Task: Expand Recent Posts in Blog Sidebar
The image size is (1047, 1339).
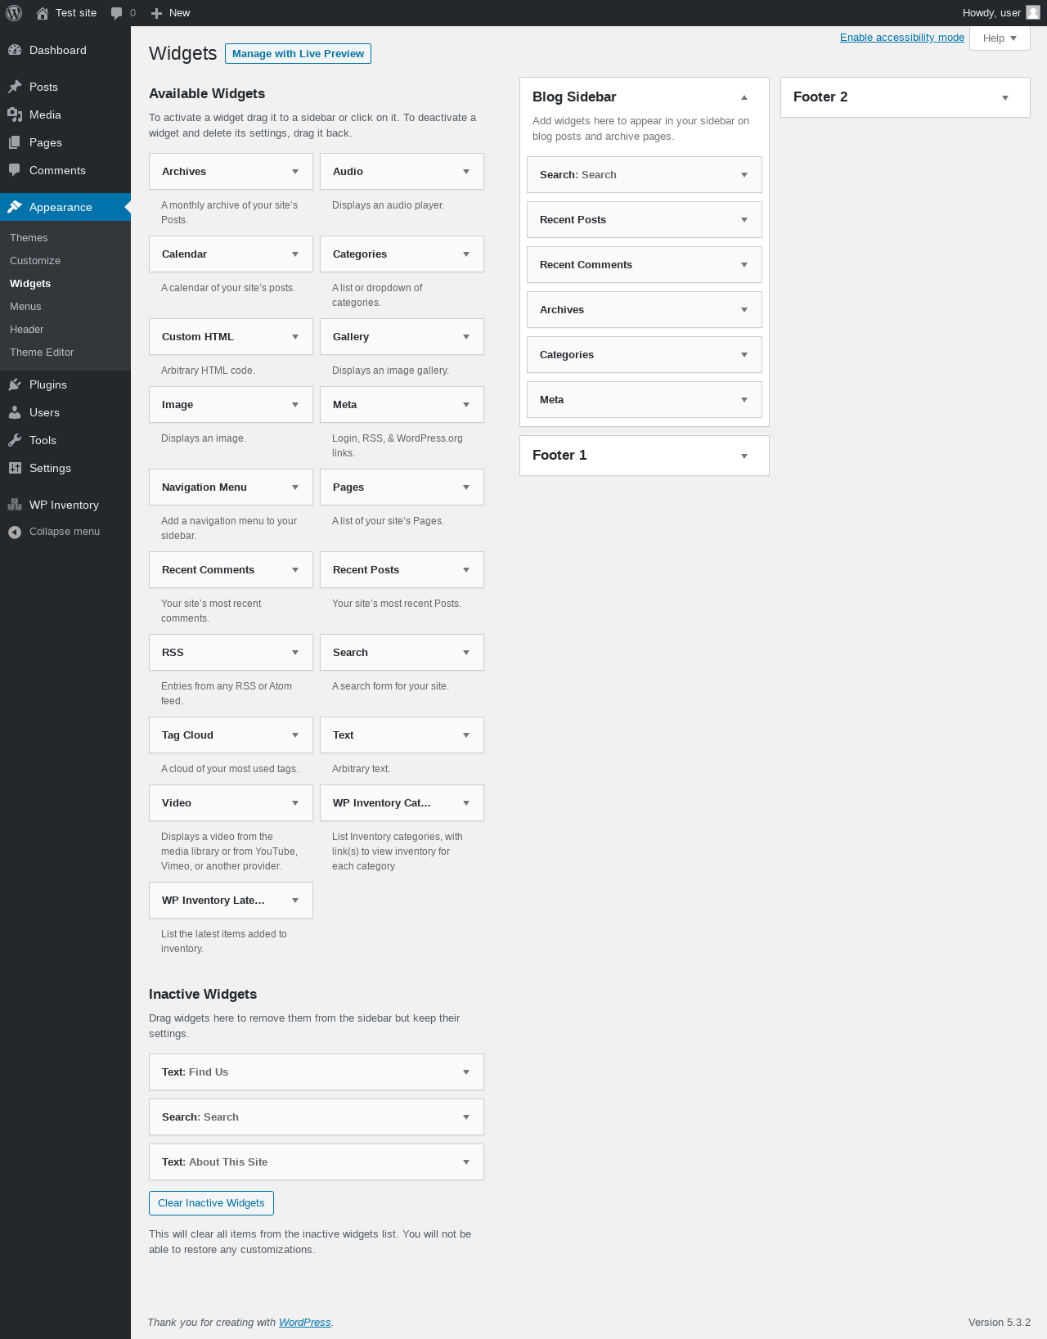Action: 744,220
